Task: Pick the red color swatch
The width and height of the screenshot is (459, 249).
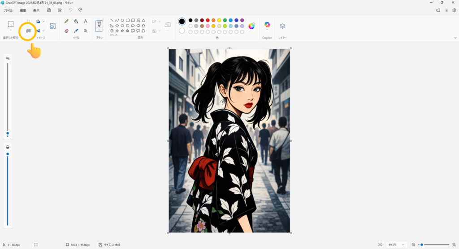Action: point(208,20)
